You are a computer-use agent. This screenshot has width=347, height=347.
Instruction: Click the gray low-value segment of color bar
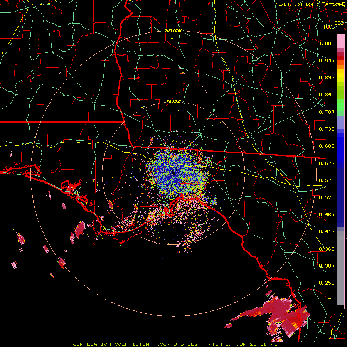340,268
